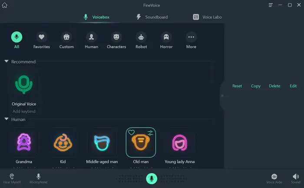This screenshot has width=304, height=188.
Task: Open Old man voice adjustment sliders
Action: (150, 133)
